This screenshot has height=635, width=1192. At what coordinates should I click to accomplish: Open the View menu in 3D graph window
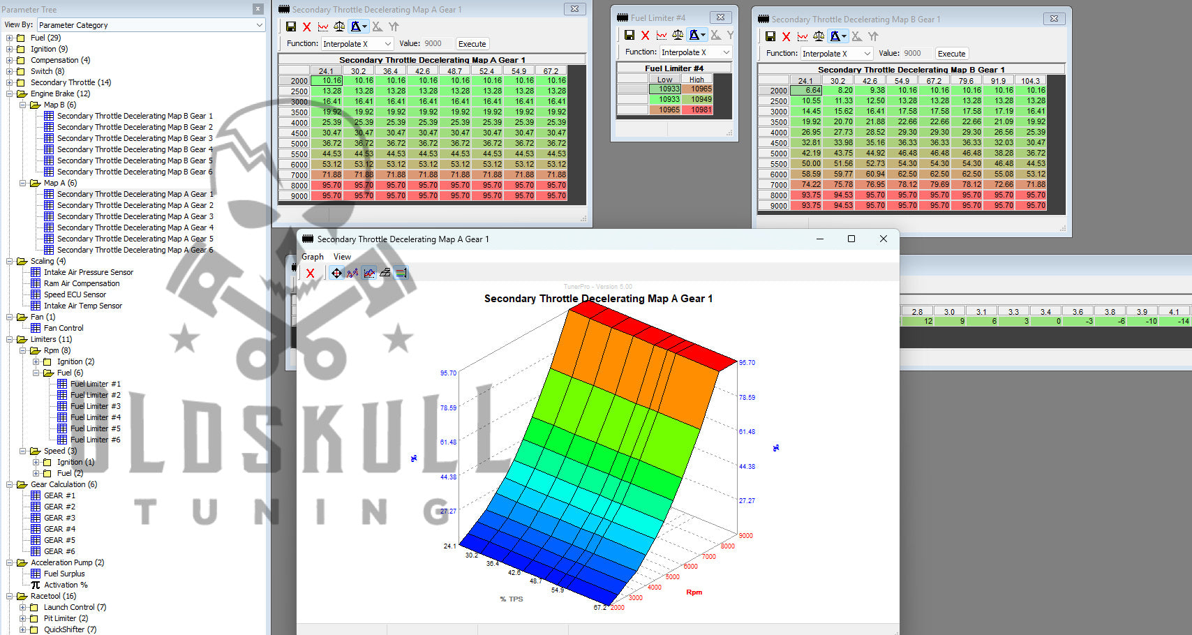point(342,257)
